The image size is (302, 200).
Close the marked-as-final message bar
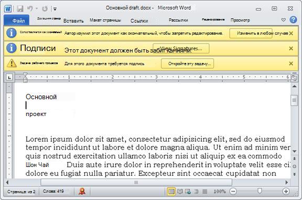(291, 33)
